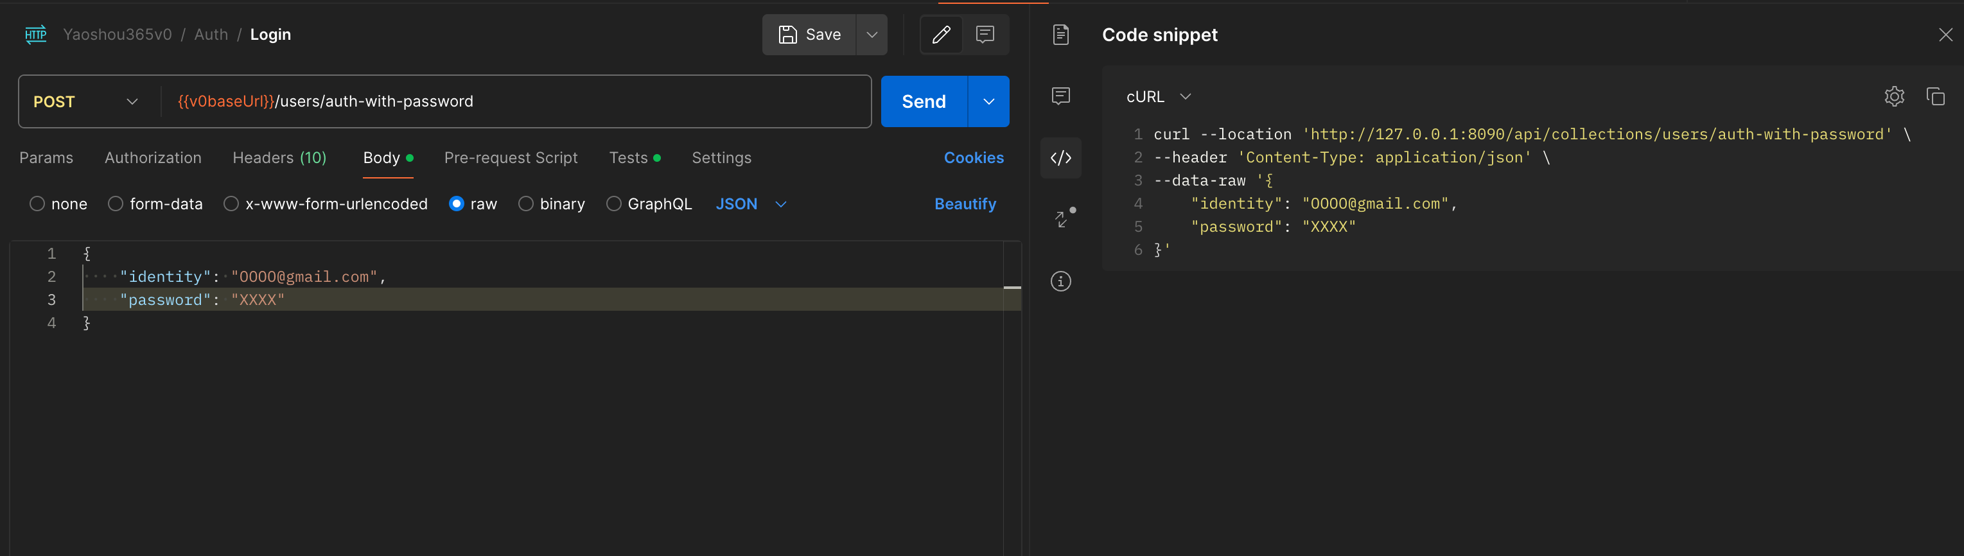Open the request Info icon in the sidebar
Screen dimensions: 1964x556
[1060, 281]
